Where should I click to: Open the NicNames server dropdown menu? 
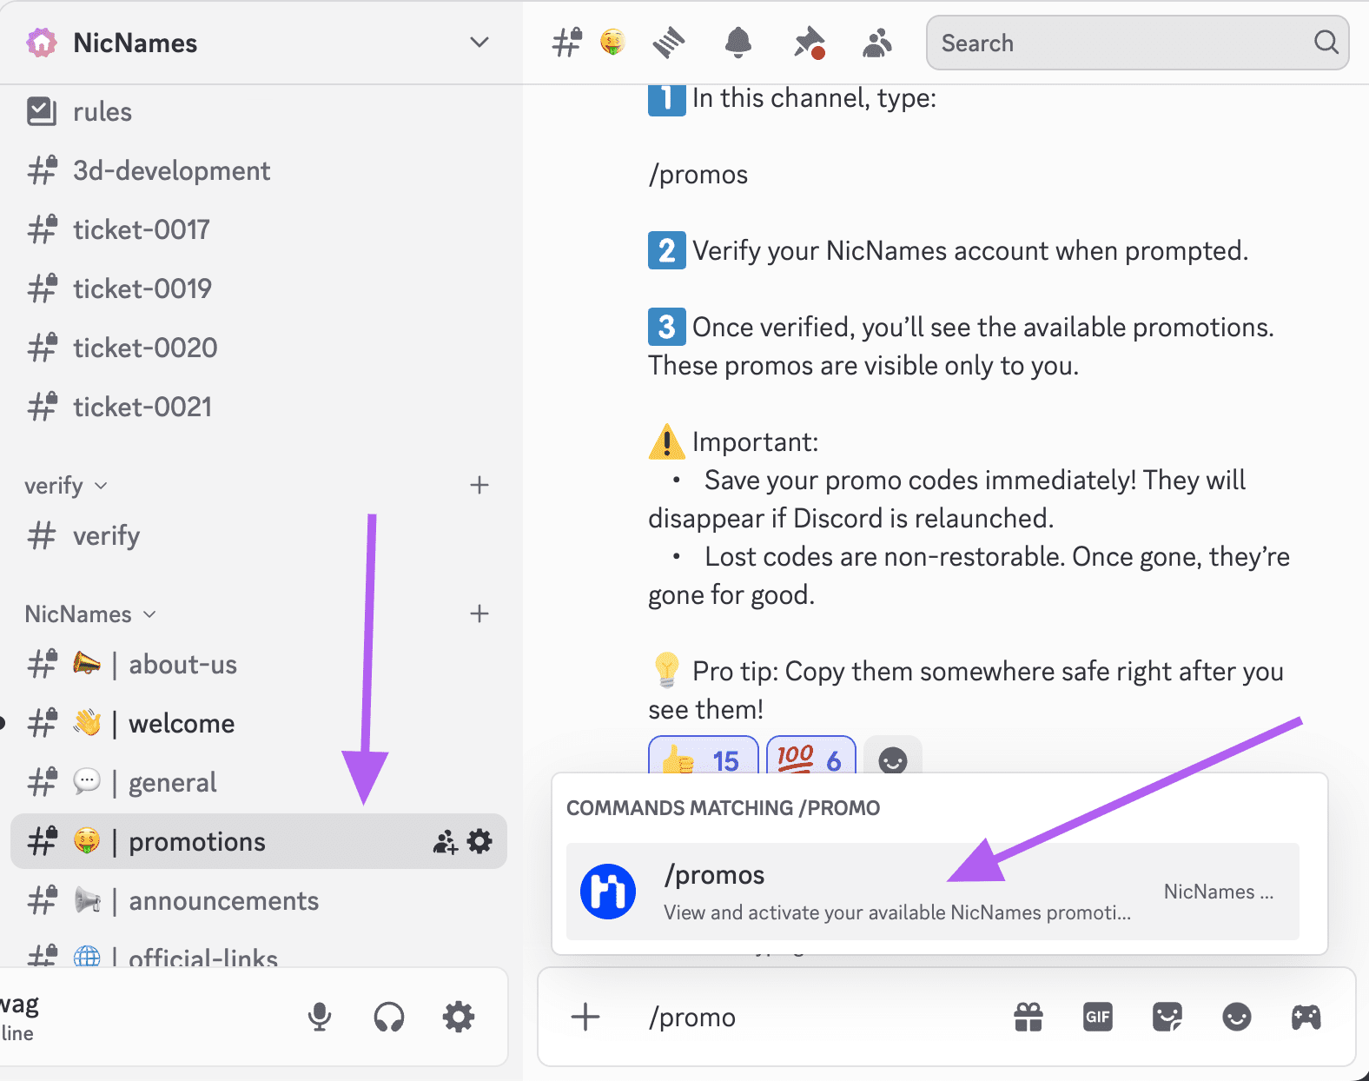click(479, 43)
